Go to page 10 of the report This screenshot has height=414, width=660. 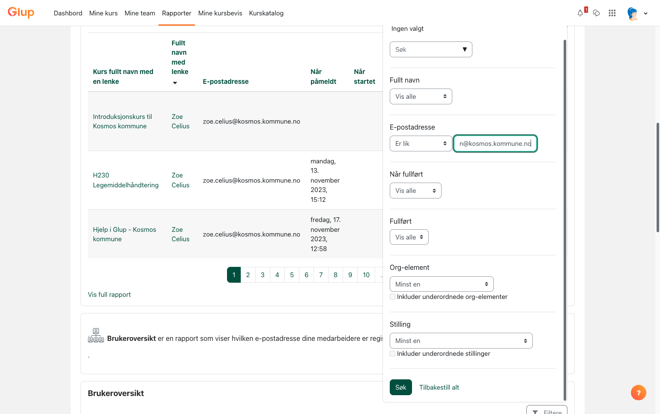click(x=366, y=275)
